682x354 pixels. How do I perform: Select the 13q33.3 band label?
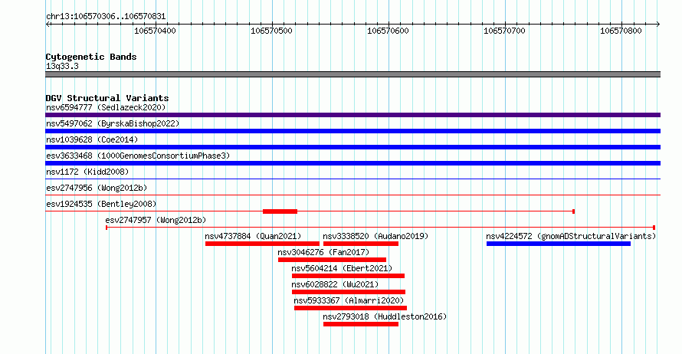(62, 66)
